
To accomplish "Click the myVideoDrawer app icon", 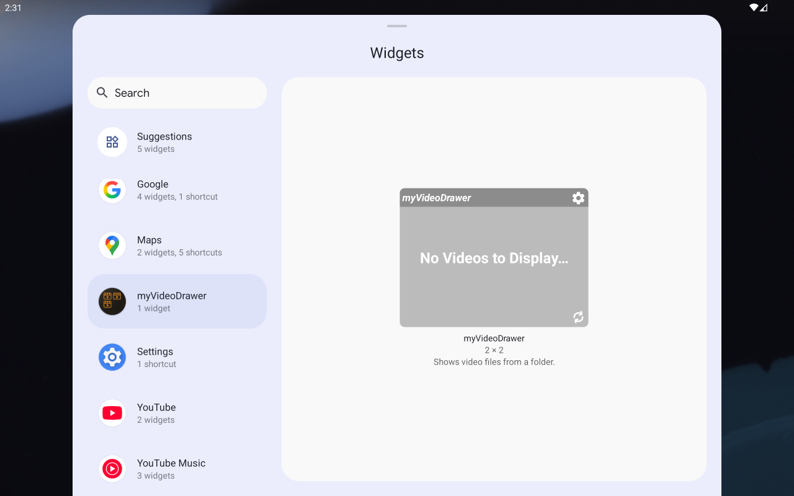I will point(112,301).
